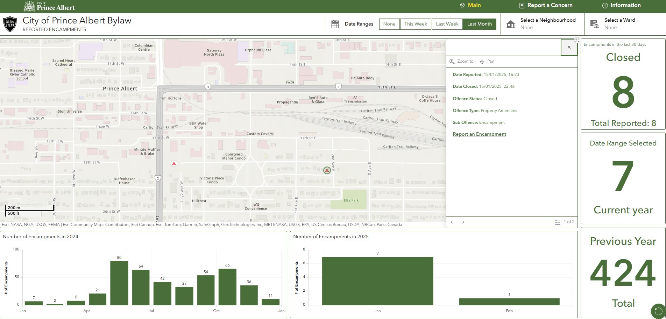The width and height of the screenshot is (666, 319).
Task: Toggle the Last Week date range
Action: (x=447, y=24)
